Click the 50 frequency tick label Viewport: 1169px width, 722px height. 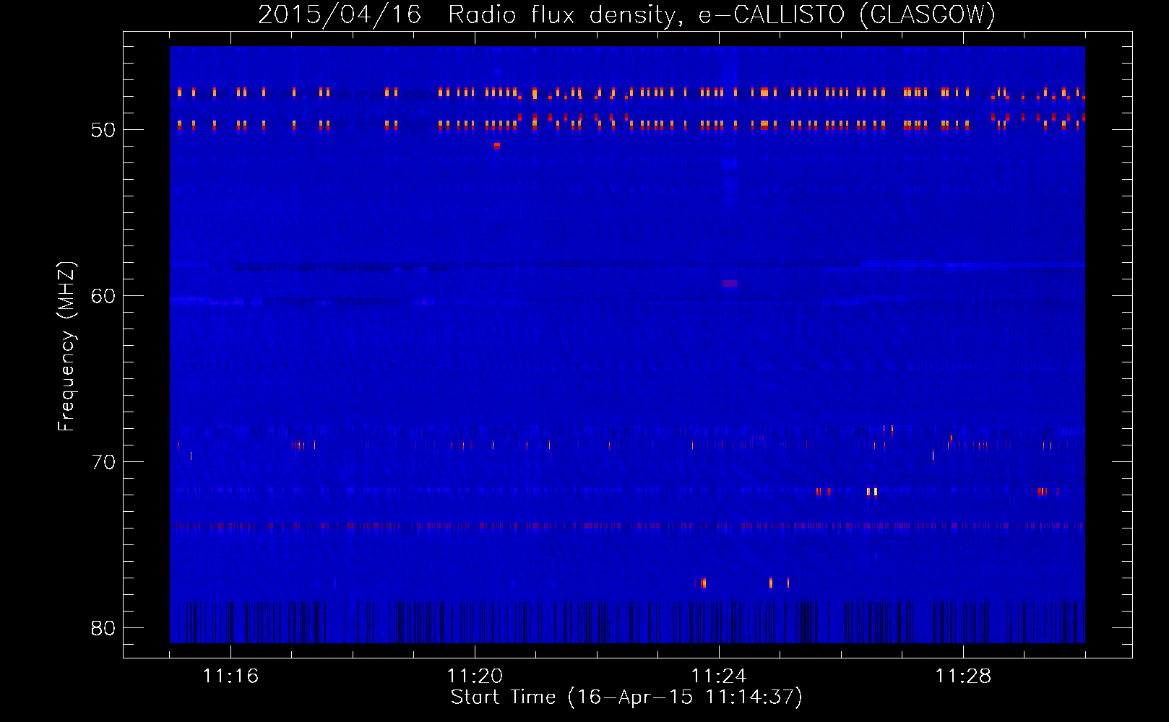coord(103,130)
